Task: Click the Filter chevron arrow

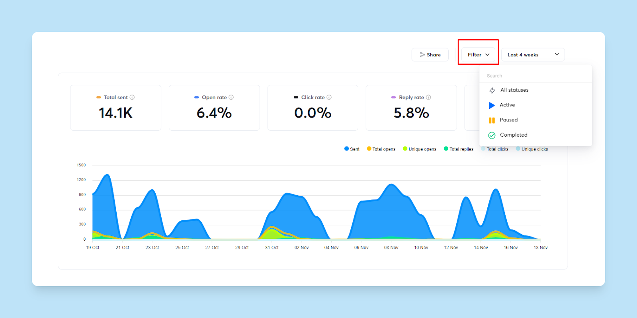Action: pyautogui.click(x=487, y=55)
